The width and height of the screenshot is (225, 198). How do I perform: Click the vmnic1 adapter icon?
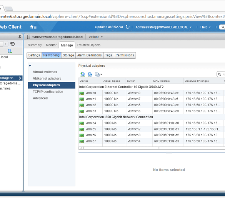click(82, 99)
